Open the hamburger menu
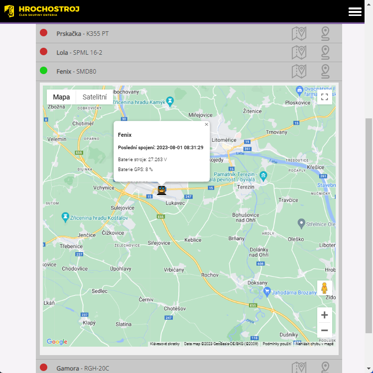The width and height of the screenshot is (373, 373). click(x=355, y=12)
